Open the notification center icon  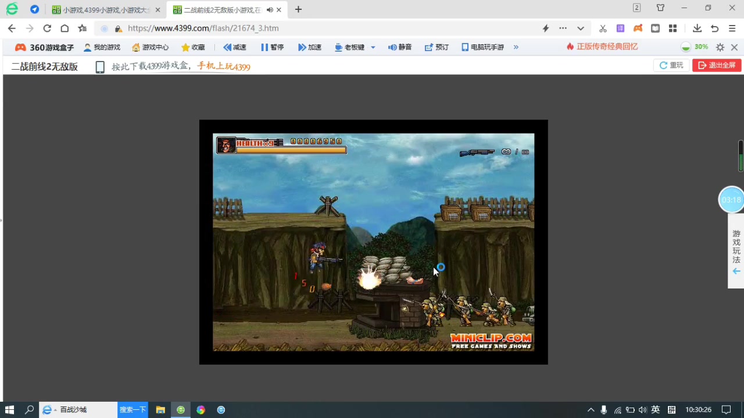(726, 410)
